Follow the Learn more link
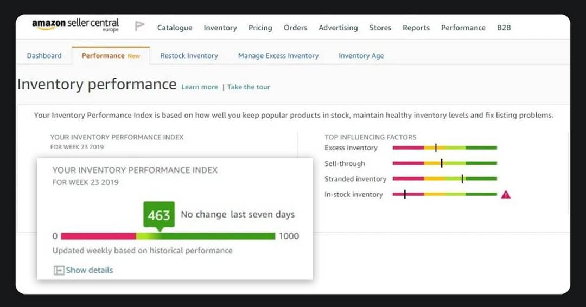 [200, 87]
